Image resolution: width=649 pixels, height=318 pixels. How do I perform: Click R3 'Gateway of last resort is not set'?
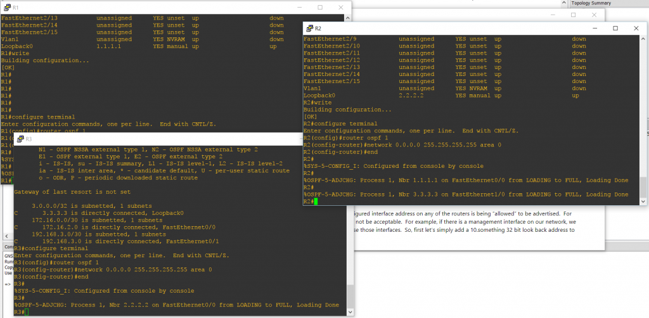(x=72, y=192)
